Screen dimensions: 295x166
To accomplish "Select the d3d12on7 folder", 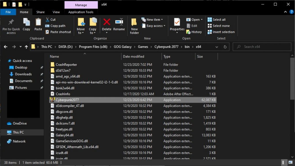I will coord(63,70).
